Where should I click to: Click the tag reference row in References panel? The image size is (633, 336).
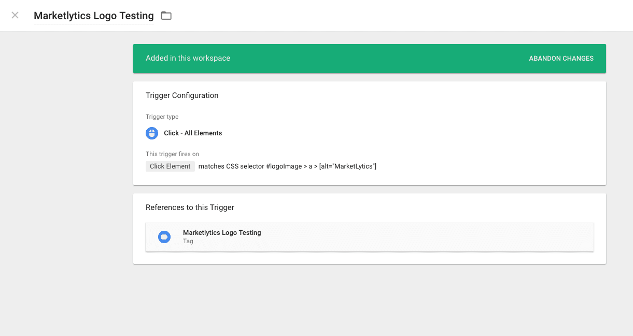(x=369, y=237)
